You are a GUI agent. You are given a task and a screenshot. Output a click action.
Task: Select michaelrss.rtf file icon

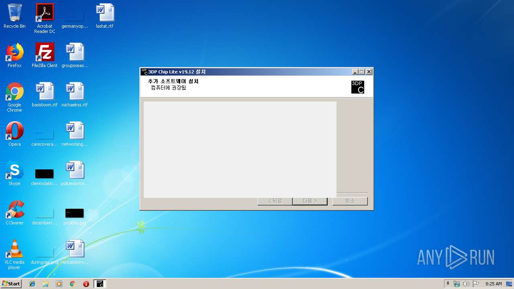click(75, 95)
